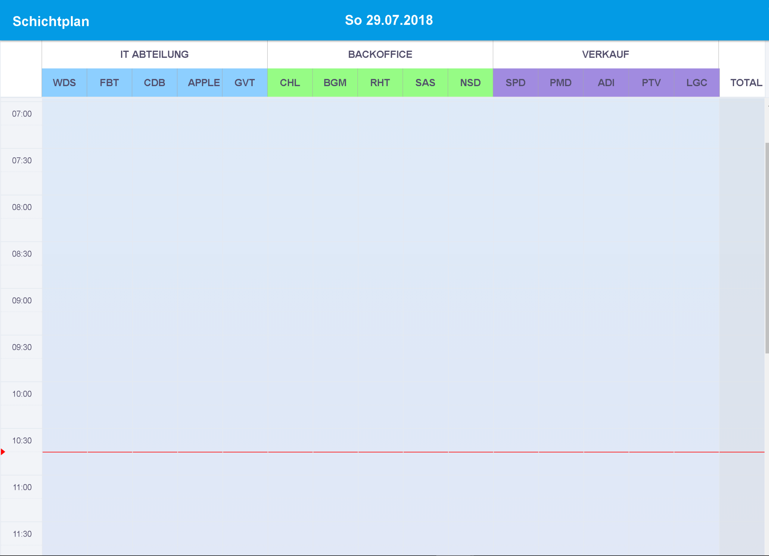
Task: Click the GVT employee header
Action: 245,82
